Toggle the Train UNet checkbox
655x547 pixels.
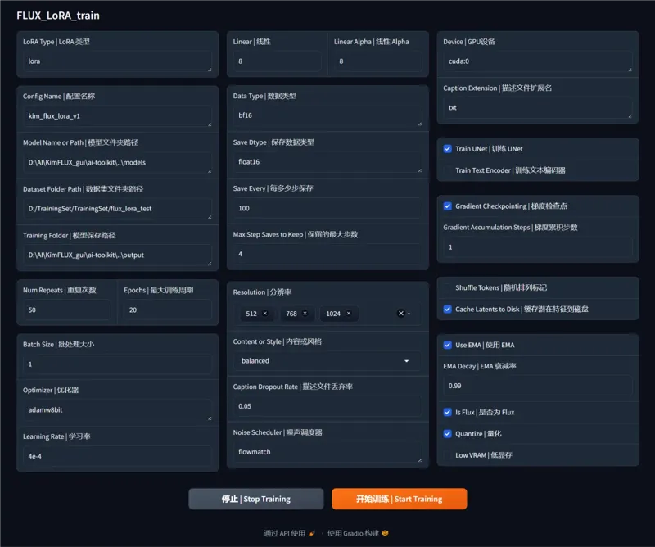pyautogui.click(x=447, y=149)
